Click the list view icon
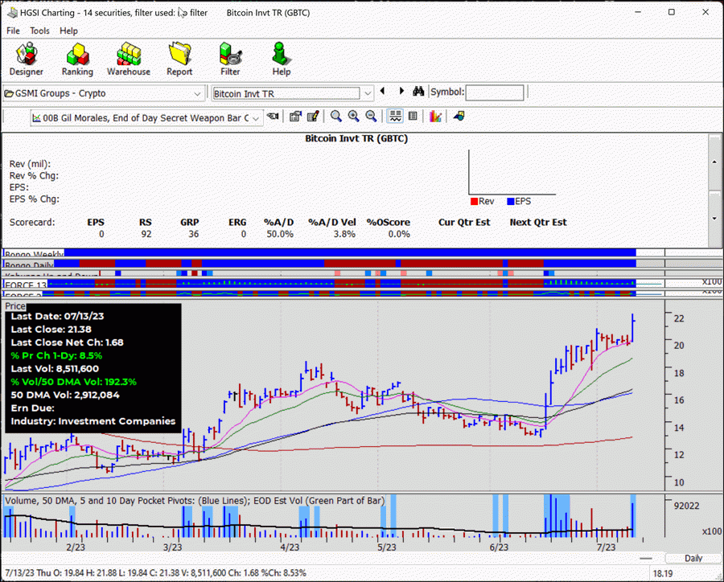The width and height of the screenshot is (724, 582). 413,117
